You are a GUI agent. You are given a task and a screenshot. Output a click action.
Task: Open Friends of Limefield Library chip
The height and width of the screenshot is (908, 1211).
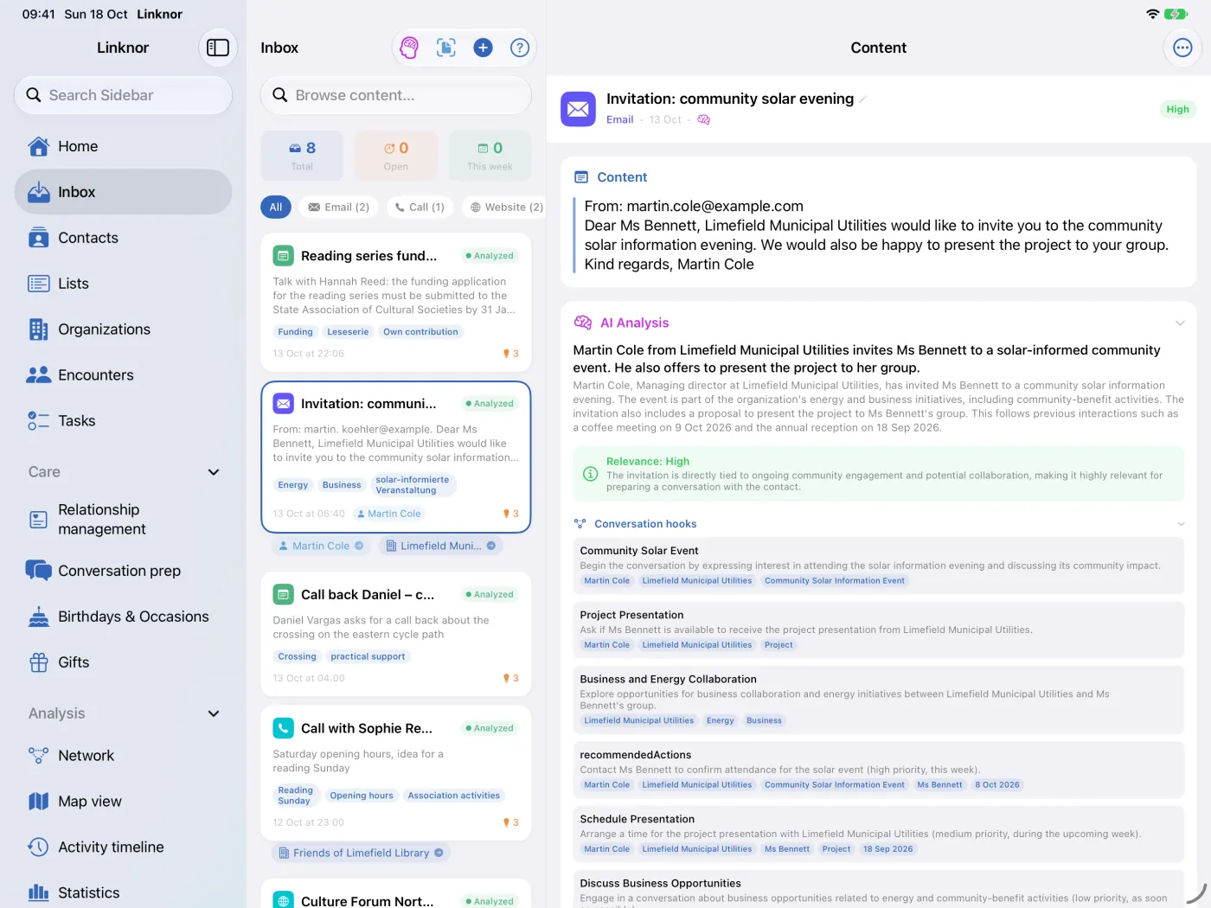[361, 854]
